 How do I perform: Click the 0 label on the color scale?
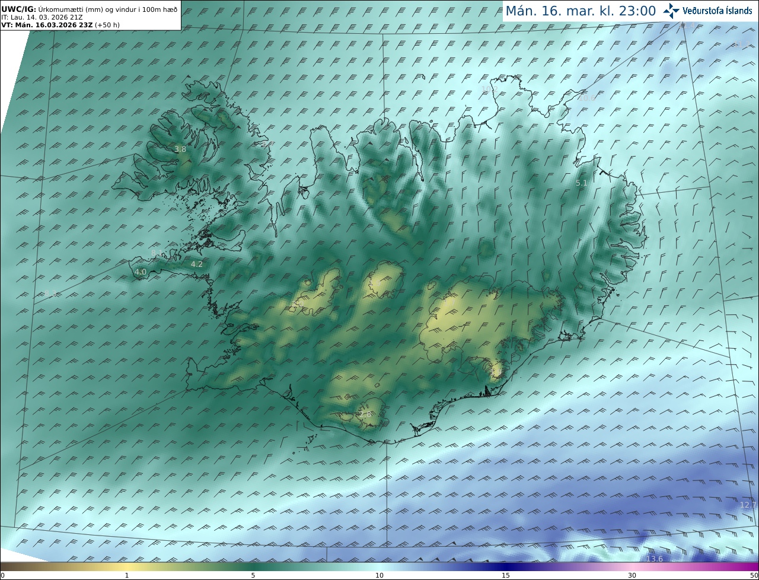coord(2,575)
